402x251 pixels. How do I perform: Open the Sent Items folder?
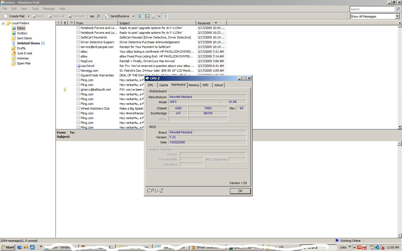coord(24,38)
